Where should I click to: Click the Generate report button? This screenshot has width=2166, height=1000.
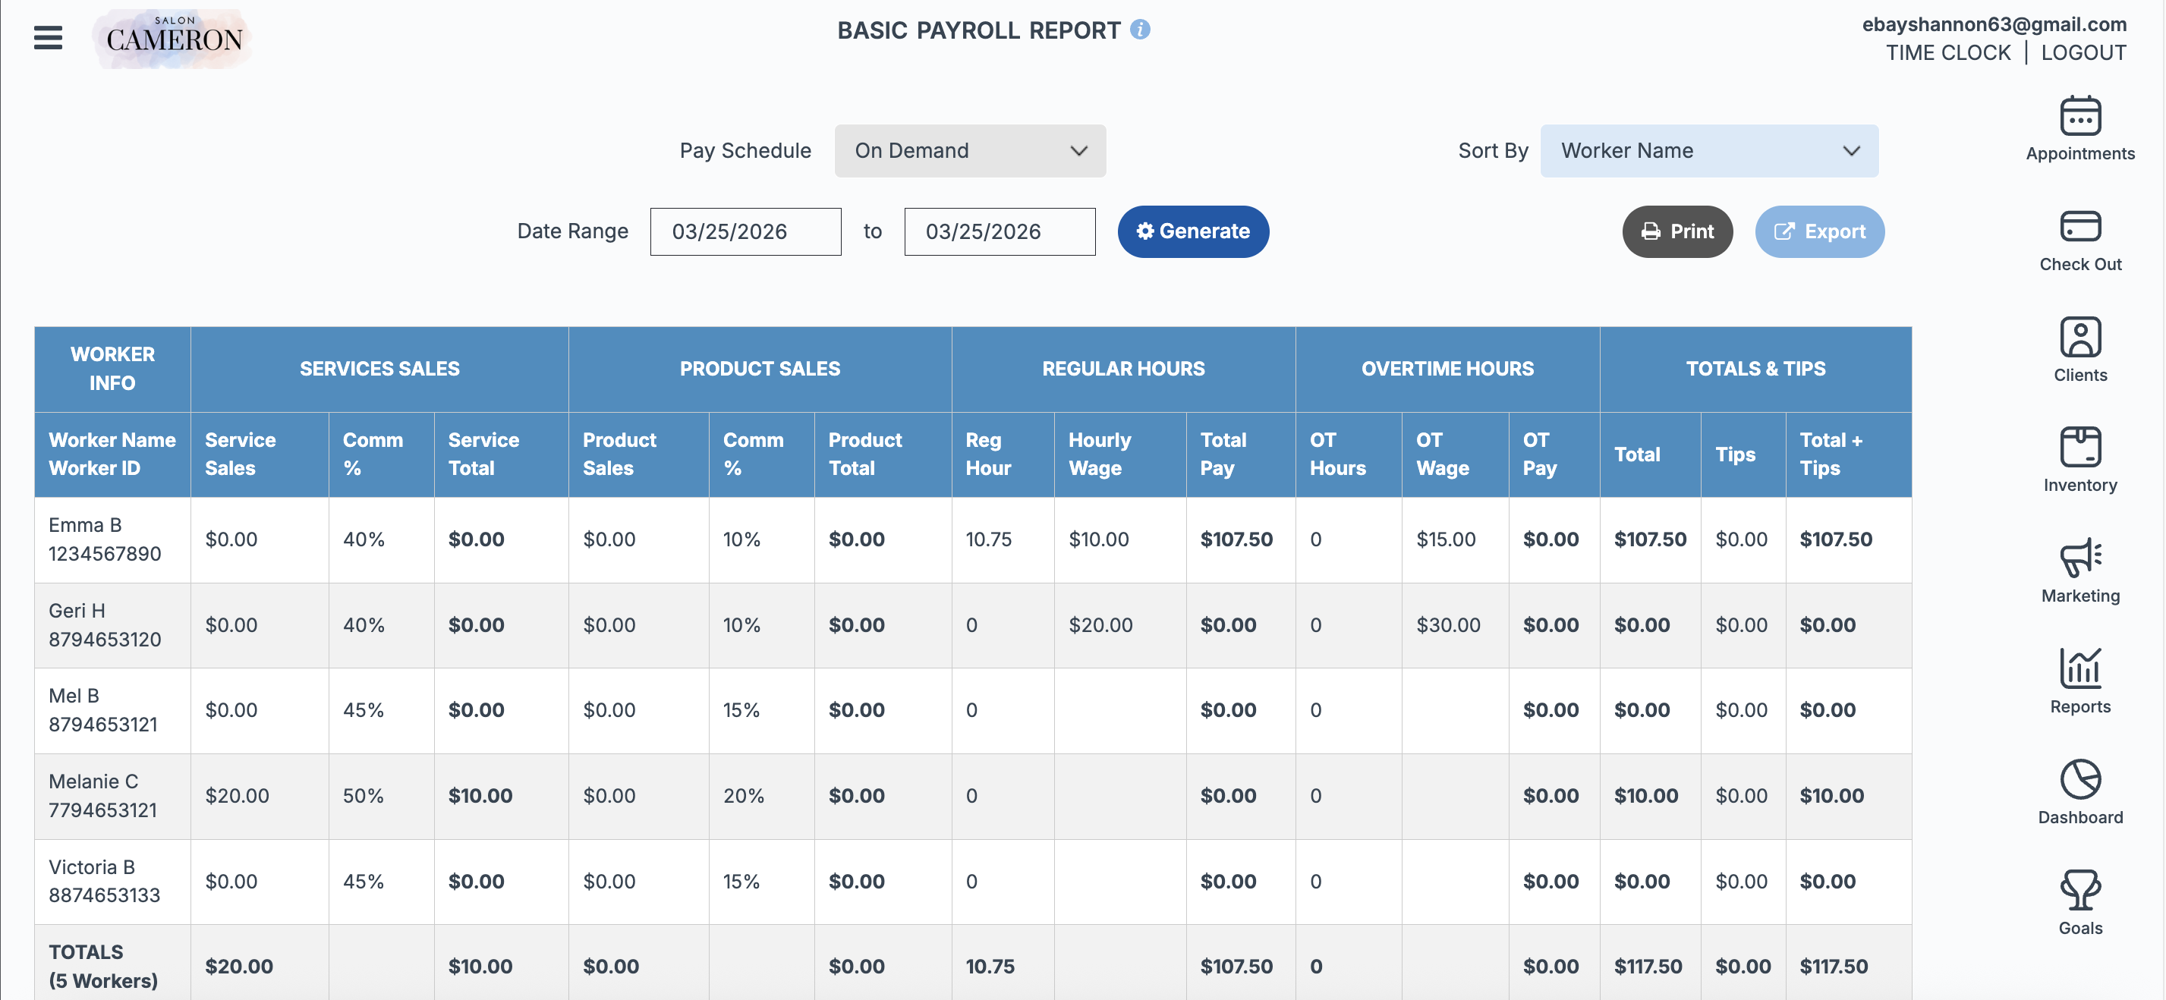pos(1192,232)
